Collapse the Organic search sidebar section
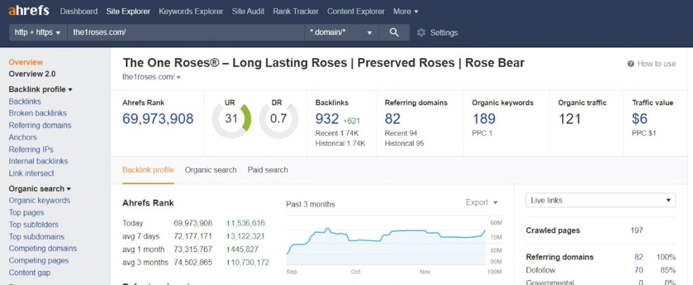The height and width of the screenshot is (285, 693). [39, 188]
